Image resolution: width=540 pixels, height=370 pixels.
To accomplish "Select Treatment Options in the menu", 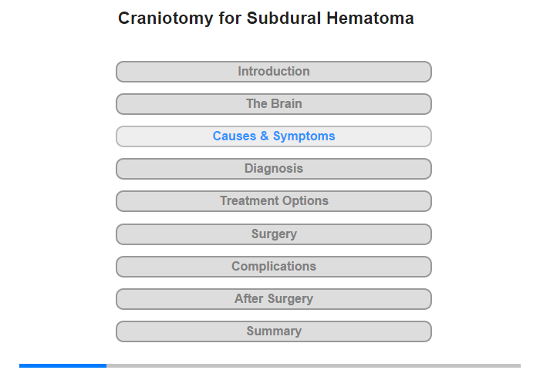I will pos(273,201).
